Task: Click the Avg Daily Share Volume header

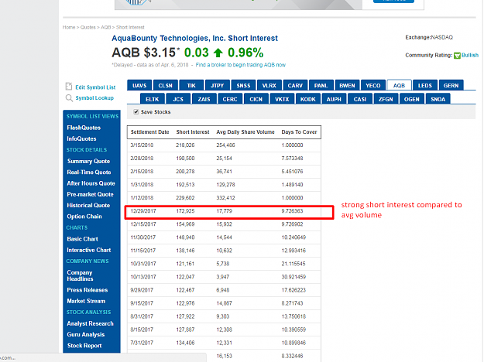Action: pyautogui.click(x=245, y=132)
